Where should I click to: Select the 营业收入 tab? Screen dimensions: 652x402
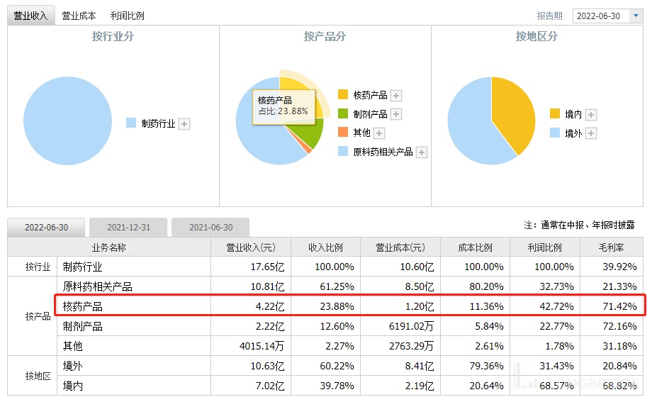pos(30,16)
